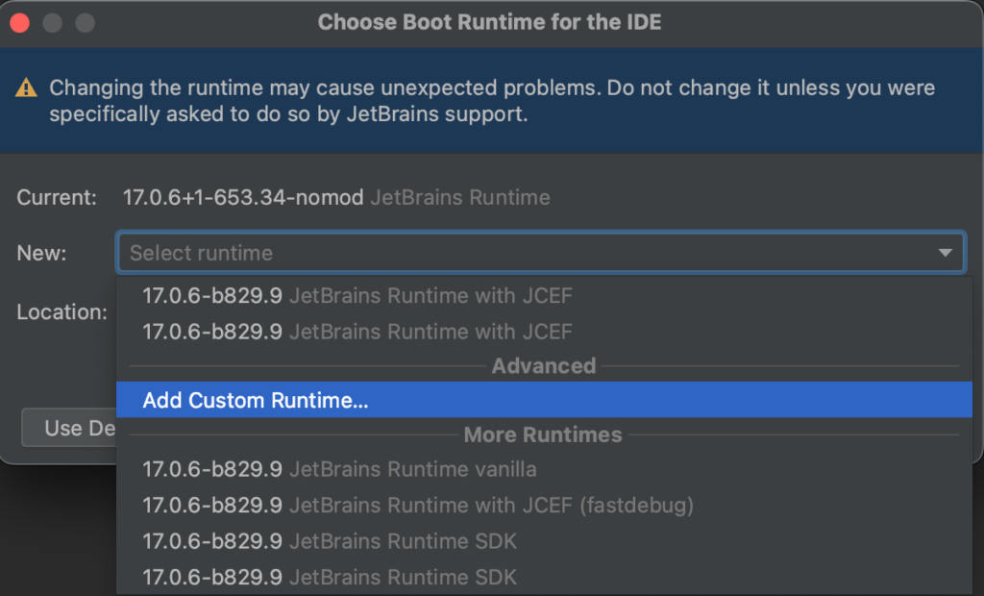This screenshot has height=596, width=984.
Task: Choose Add Custom Runtime... option
Action: tap(544, 400)
